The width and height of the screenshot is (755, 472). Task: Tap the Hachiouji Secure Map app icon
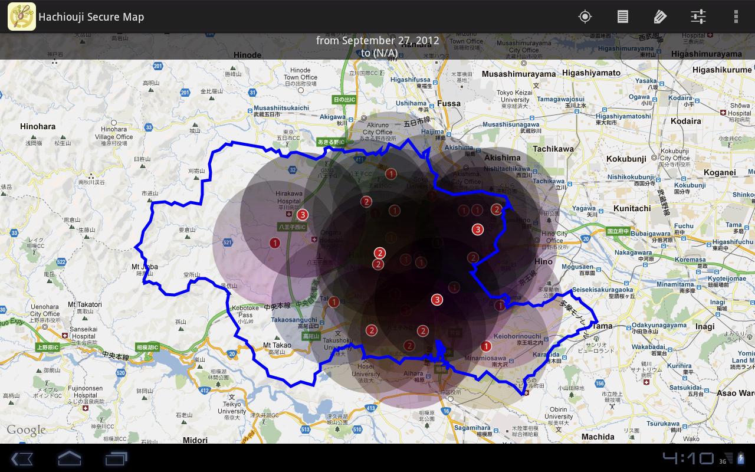pos(21,17)
